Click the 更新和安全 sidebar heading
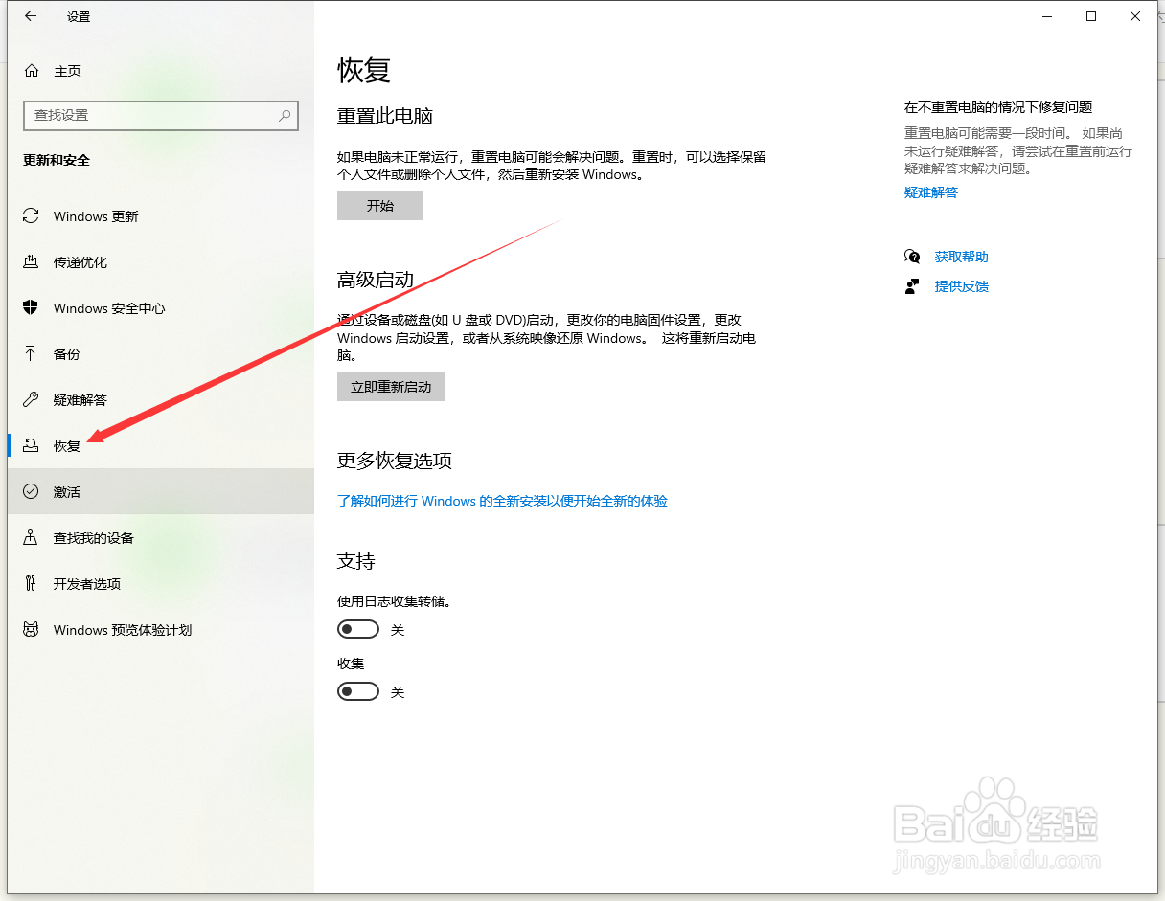The height and width of the screenshot is (901, 1165). tap(57, 160)
